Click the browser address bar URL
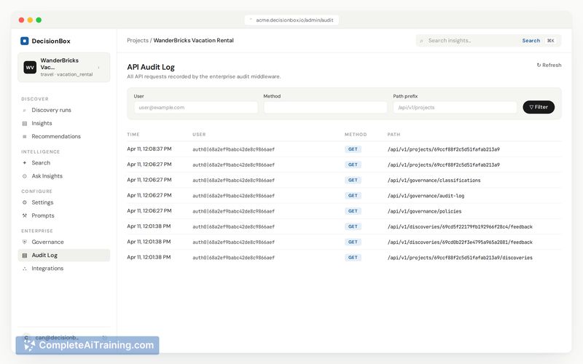 pyautogui.click(x=294, y=20)
